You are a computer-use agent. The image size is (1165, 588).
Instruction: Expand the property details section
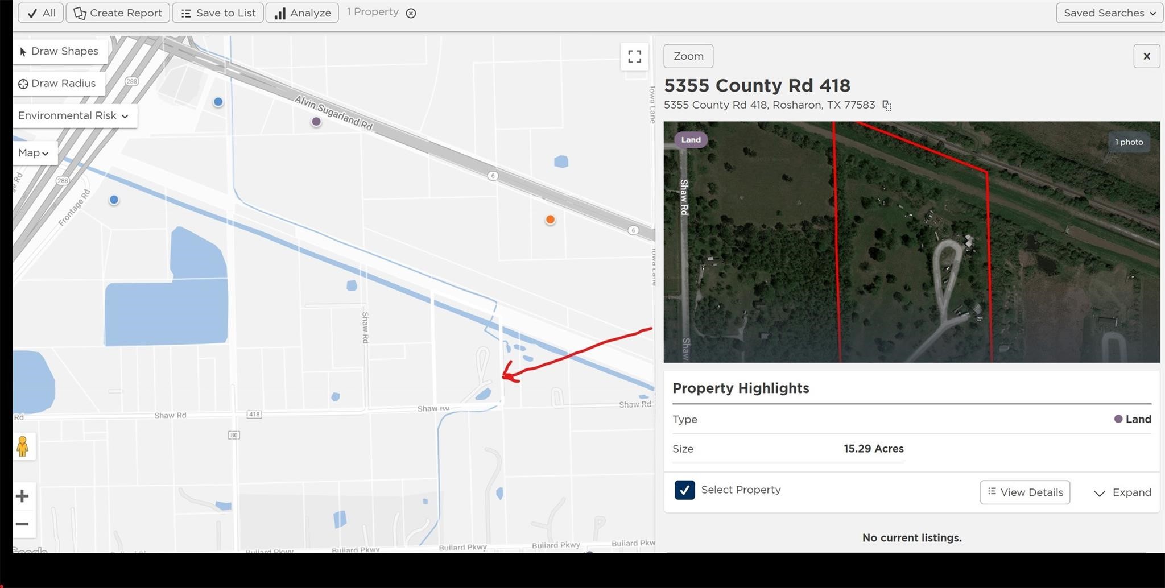pos(1122,492)
